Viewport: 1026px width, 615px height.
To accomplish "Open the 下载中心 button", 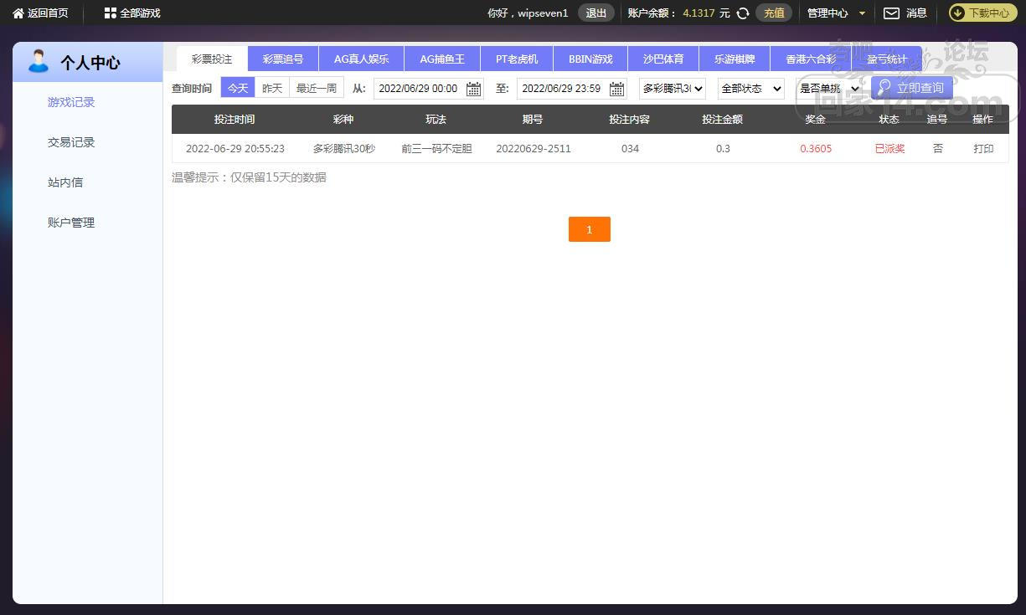I will pyautogui.click(x=982, y=13).
